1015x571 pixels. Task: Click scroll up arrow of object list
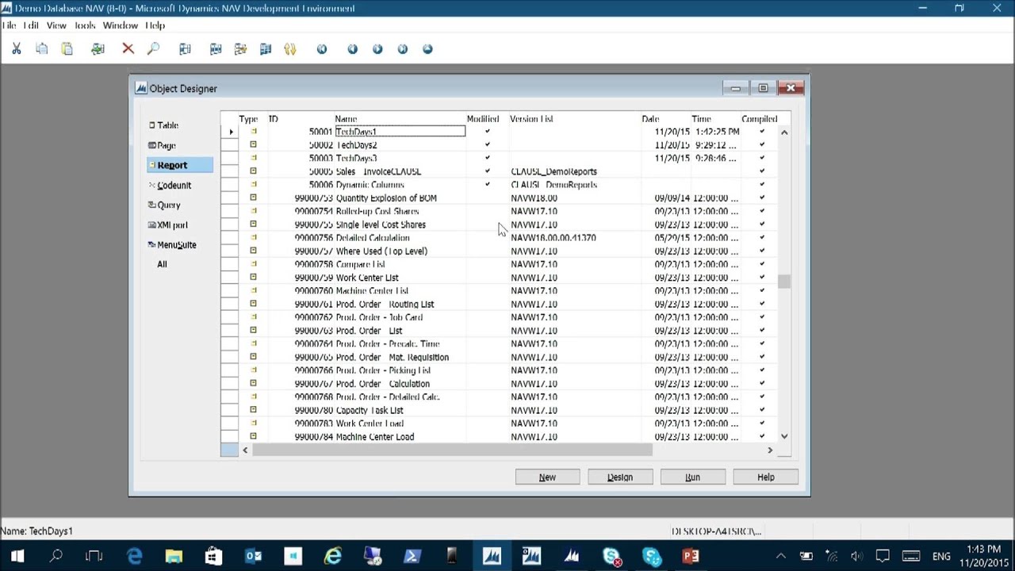(784, 132)
